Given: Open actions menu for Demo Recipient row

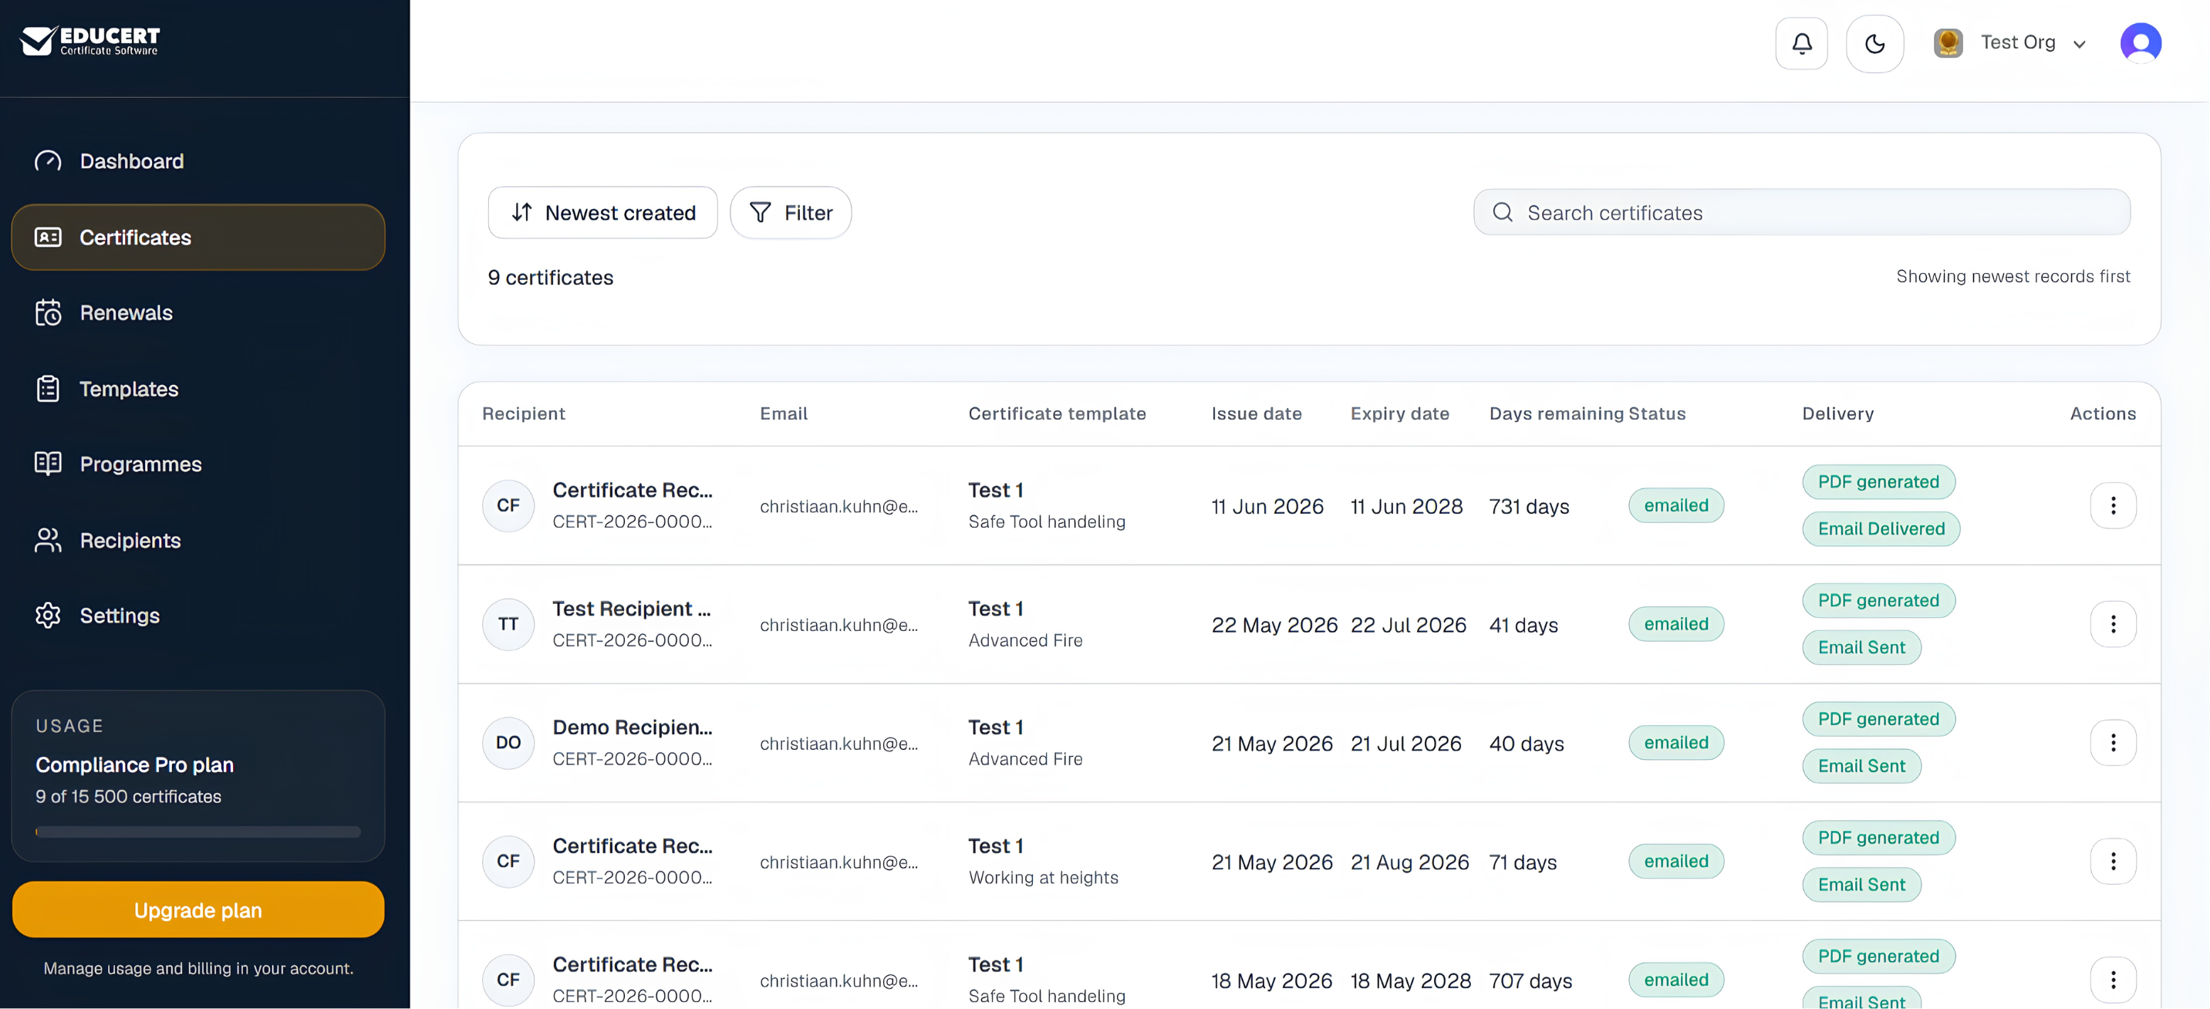Looking at the screenshot, I should click(x=2112, y=742).
